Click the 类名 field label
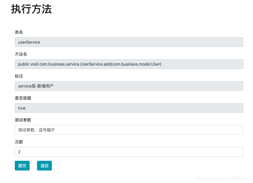Screen dimensions: 253x183 point(19,32)
